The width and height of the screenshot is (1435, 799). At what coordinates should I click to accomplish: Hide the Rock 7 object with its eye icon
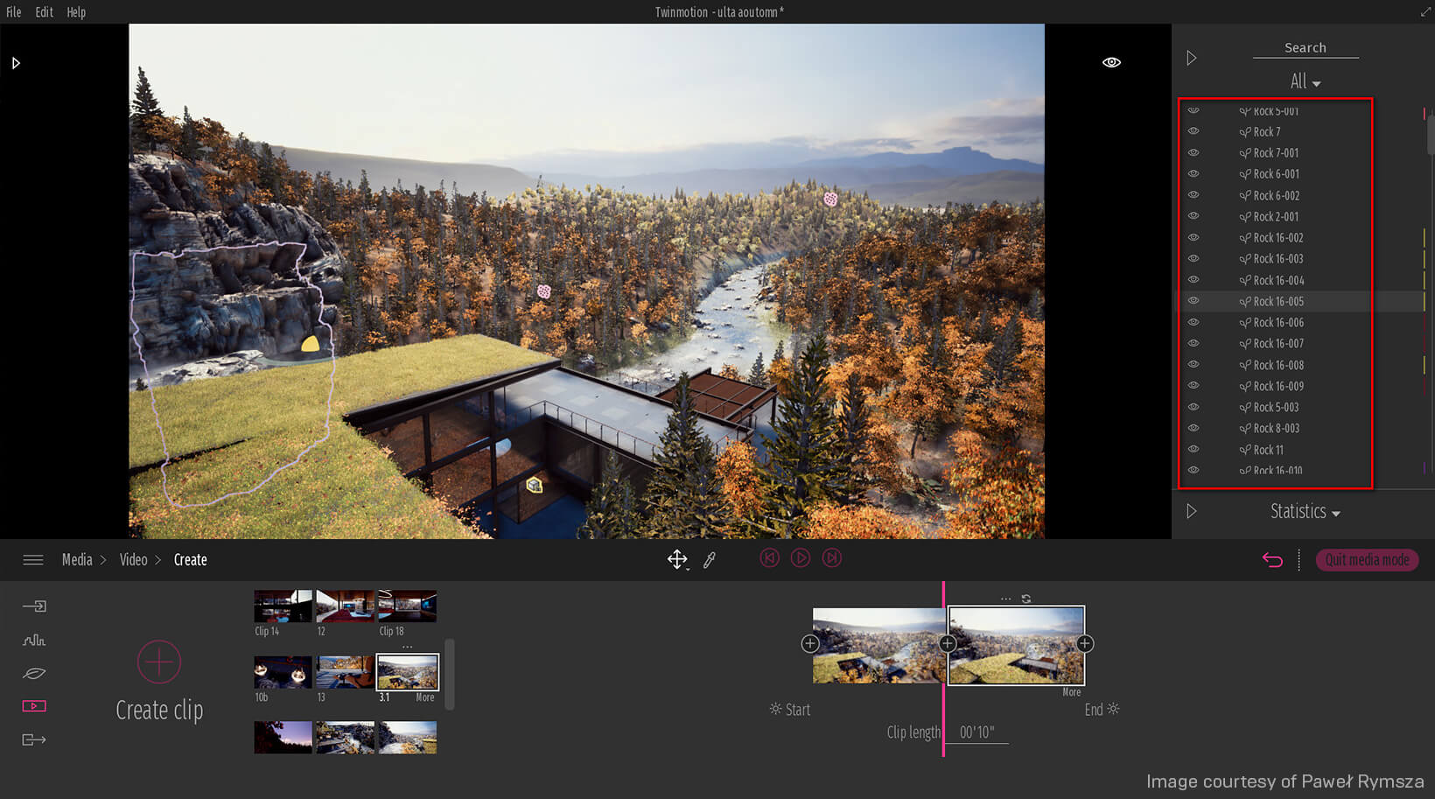coord(1193,131)
